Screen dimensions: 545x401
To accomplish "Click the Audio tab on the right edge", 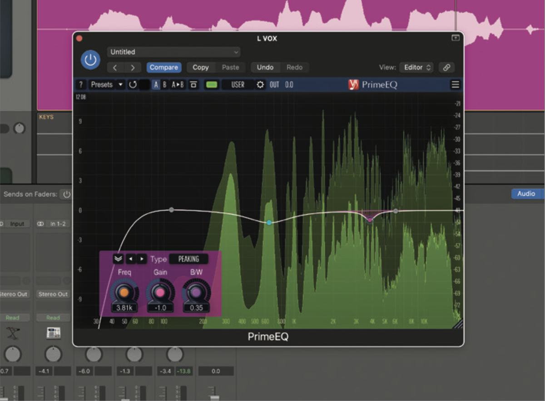I will [527, 193].
